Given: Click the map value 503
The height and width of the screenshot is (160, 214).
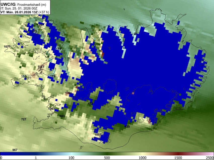Looking at the screenshot, I should (x=62, y=116).
